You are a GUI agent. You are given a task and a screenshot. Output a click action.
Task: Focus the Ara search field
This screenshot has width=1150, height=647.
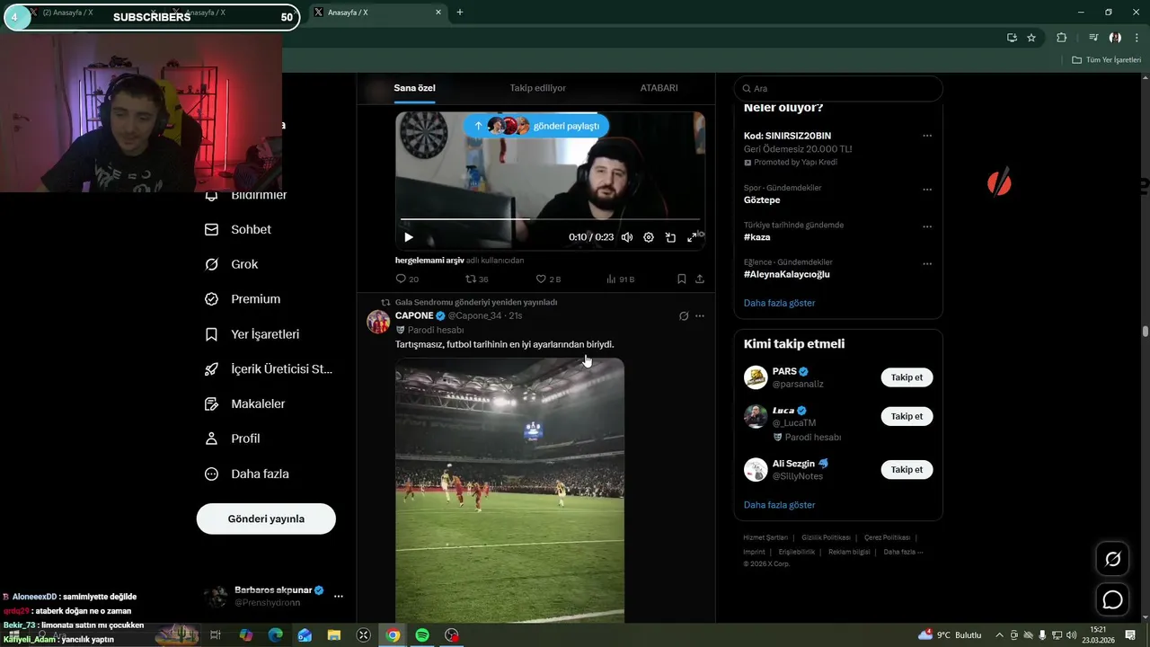tap(838, 88)
